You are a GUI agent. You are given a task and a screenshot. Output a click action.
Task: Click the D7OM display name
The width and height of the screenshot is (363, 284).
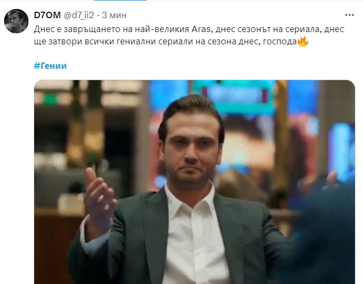click(x=47, y=15)
